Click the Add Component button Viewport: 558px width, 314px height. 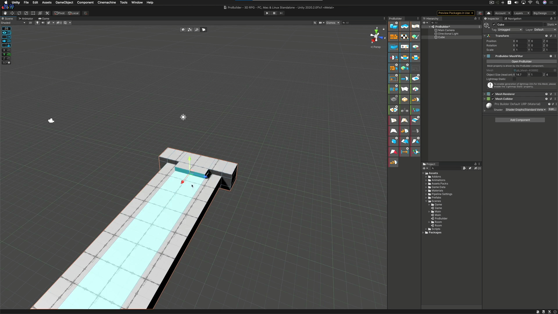tap(520, 120)
